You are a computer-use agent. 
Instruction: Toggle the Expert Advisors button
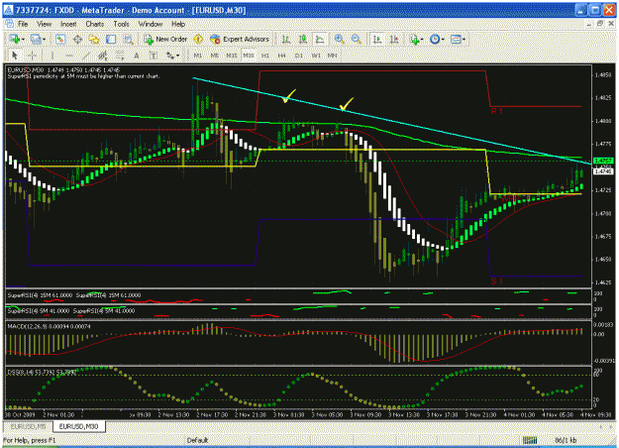click(x=240, y=39)
